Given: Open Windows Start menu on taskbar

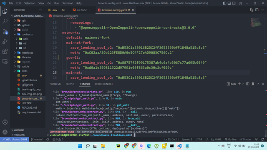Looking at the screenshot, I should coord(80,146).
